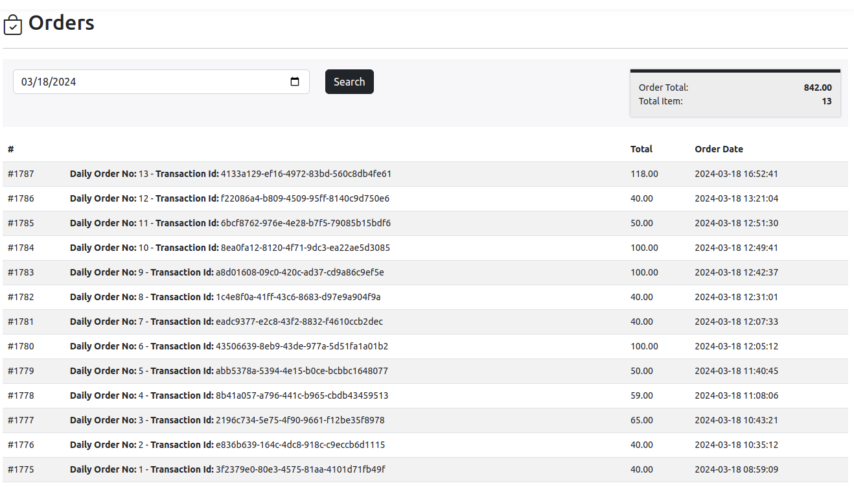Click transaction ID of Daily Order 13
The height and width of the screenshot is (494, 854).
(x=306, y=174)
